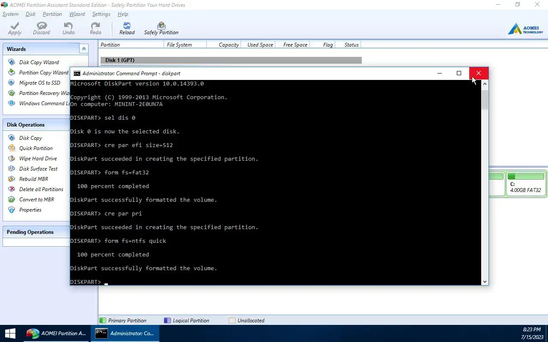The height and width of the screenshot is (342, 548).
Task: Open the Partition Copy Wizard
Action: (x=38, y=73)
